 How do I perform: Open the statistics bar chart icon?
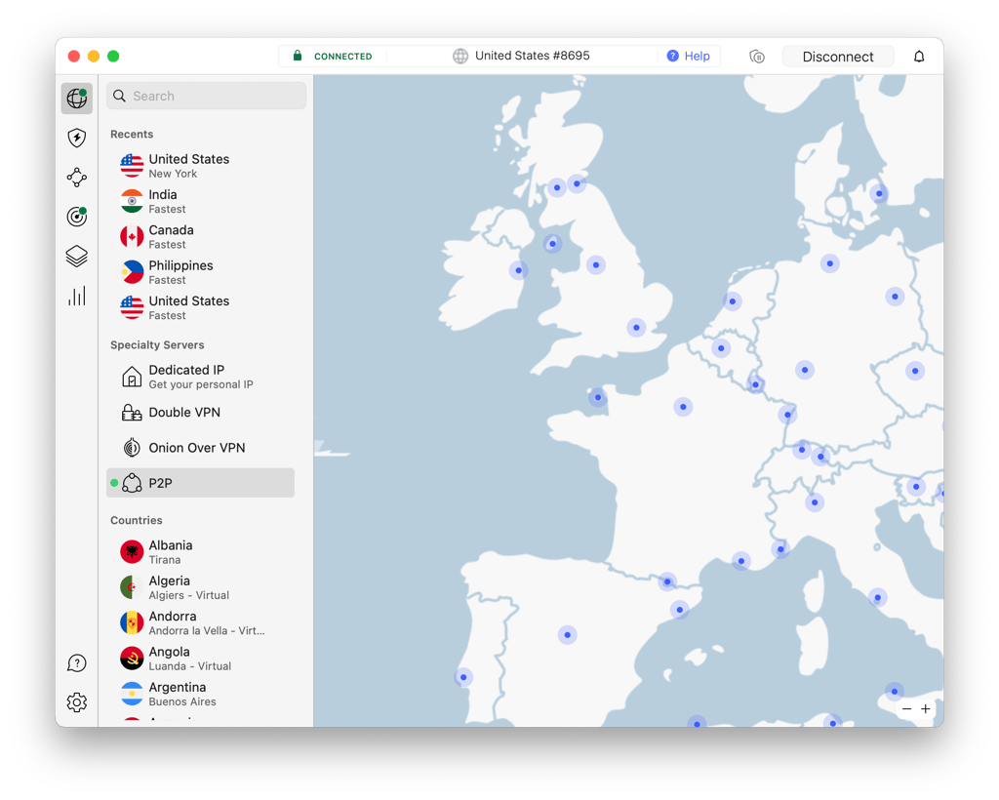point(77,296)
